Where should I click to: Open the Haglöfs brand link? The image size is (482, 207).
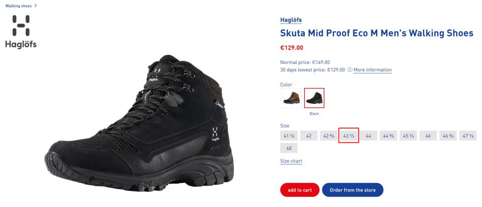[x=291, y=20]
